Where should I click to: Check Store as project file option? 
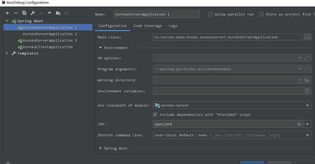pos(261,14)
